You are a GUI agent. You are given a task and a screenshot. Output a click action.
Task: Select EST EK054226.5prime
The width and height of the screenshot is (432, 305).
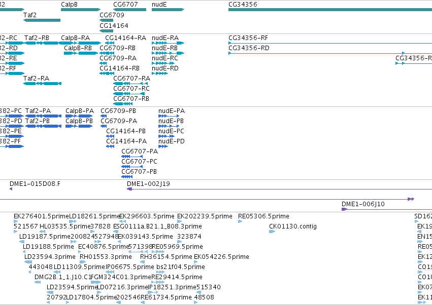coord(221,257)
